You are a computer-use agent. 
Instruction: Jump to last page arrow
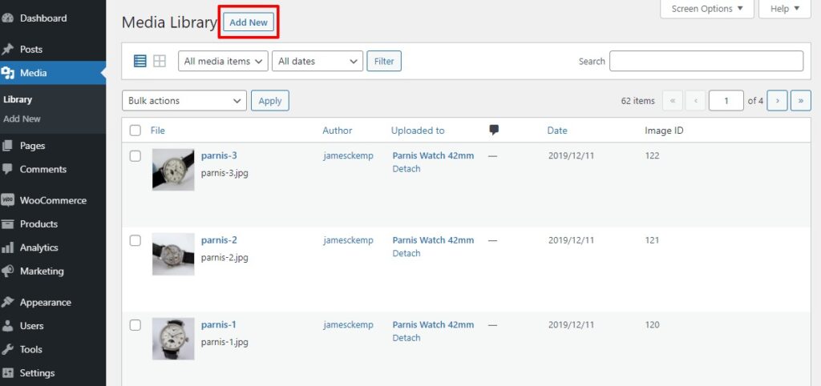[800, 101]
